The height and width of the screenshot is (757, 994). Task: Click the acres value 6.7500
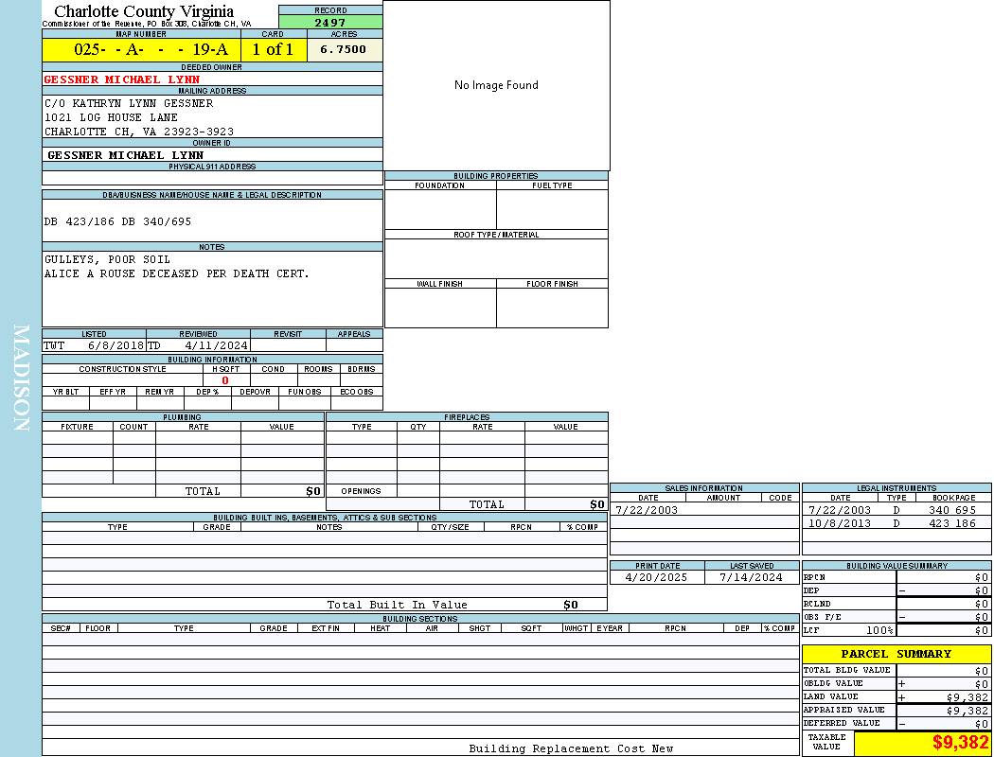click(344, 50)
